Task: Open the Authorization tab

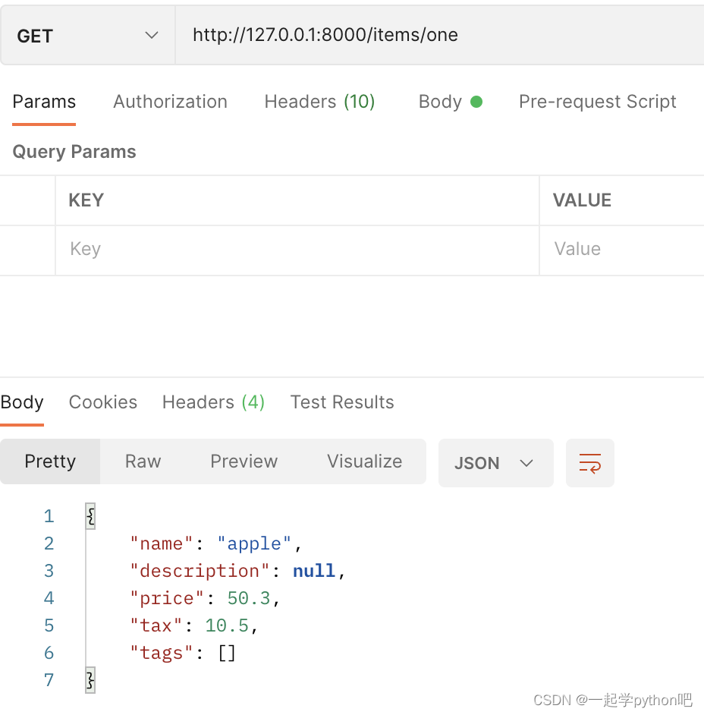Action: point(170,102)
